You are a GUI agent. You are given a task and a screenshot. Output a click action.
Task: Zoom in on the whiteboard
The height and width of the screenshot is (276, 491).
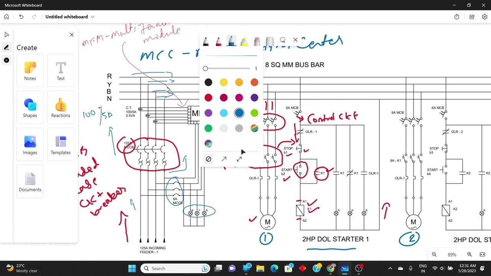(x=470, y=255)
